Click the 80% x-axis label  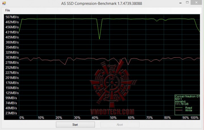click(x=167, y=118)
